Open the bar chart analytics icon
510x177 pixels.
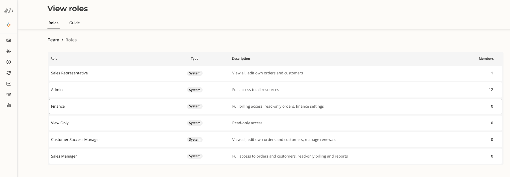pos(8,105)
